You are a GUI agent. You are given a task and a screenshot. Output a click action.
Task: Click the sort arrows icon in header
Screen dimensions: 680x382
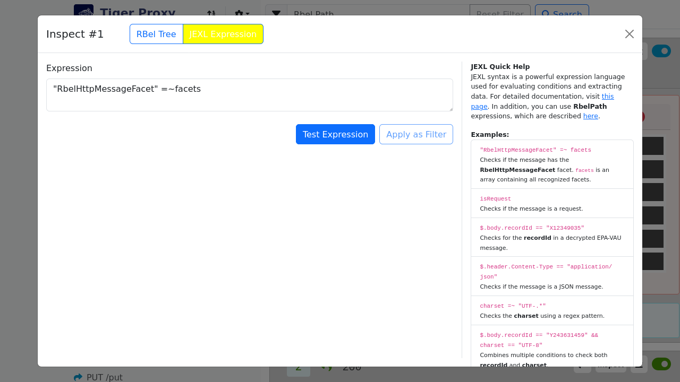pos(211,14)
